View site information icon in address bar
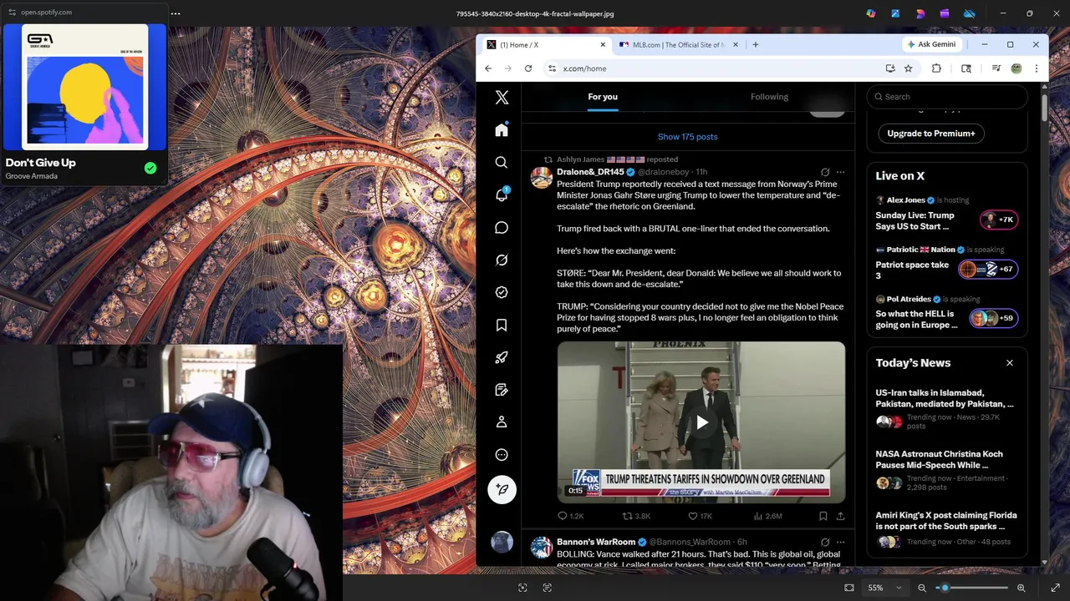The width and height of the screenshot is (1070, 601). [552, 68]
